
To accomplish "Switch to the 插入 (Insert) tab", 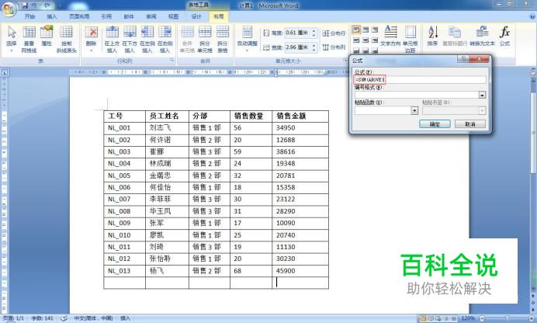I will tap(52, 16).
